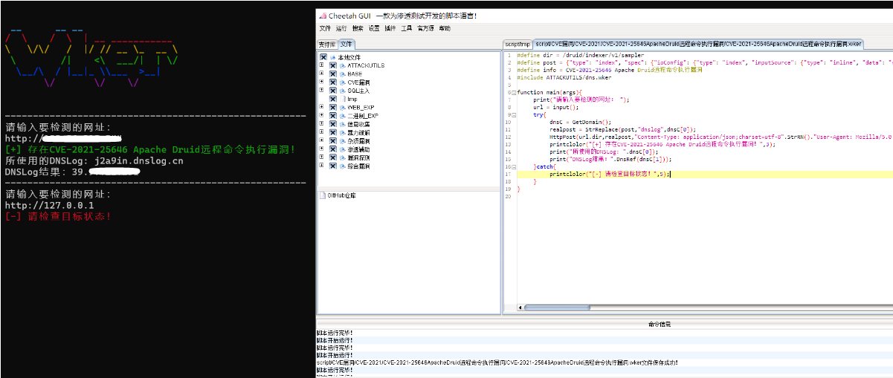Click the j2a9in.dnslog.cn text in terminal

(139, 160)
